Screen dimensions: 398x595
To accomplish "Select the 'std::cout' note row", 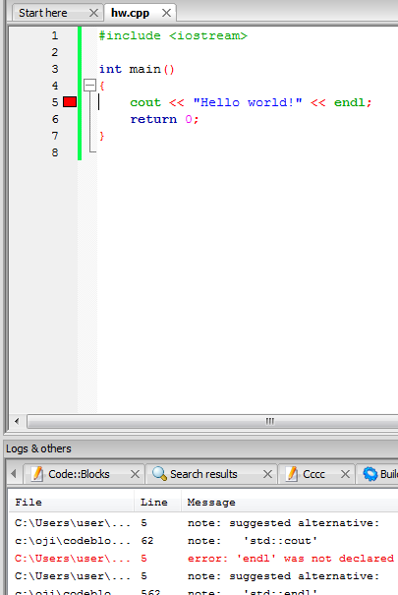I will pos(203,541).
